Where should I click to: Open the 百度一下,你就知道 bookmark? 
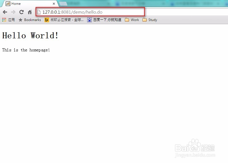104,20
